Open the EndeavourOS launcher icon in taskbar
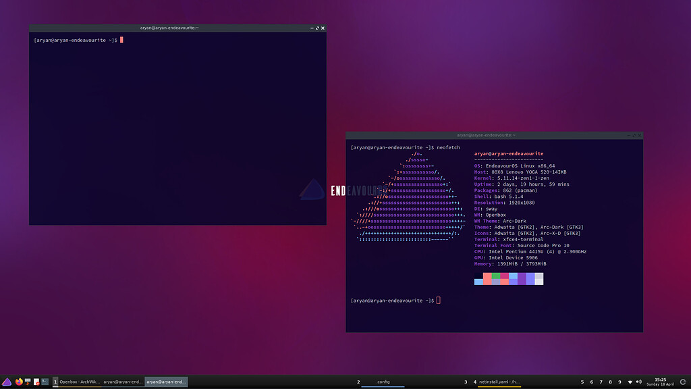The width and height of the screenshot is (691, 389). pyautogui.click(x=8, y=382)
